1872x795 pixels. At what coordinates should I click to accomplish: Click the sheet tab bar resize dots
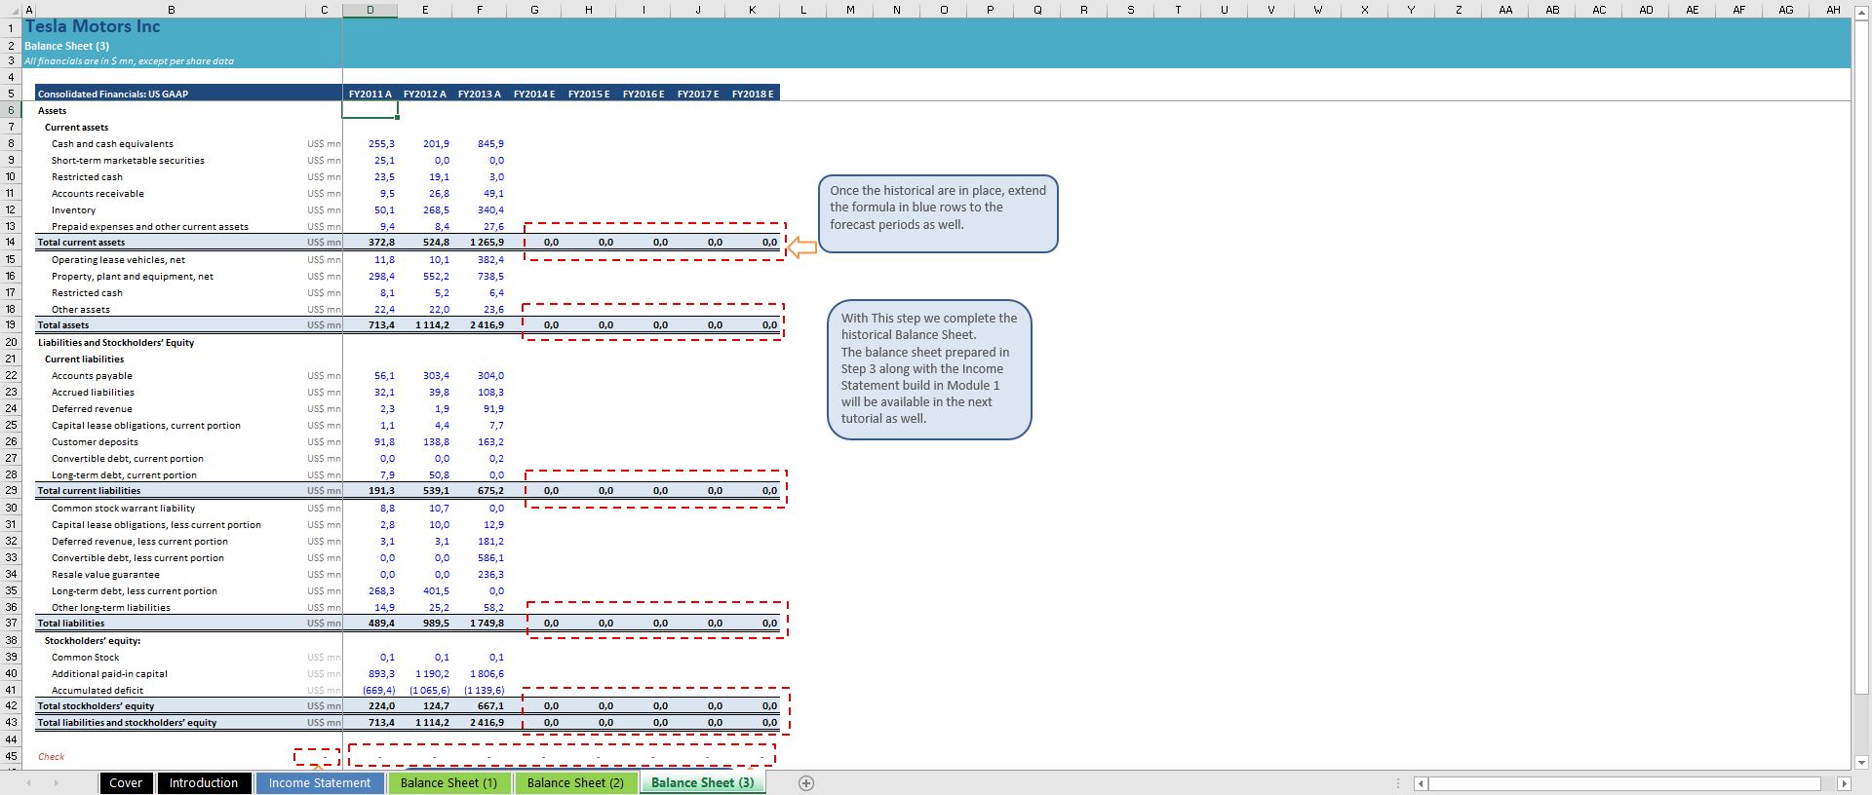(x=1398, y=783)
